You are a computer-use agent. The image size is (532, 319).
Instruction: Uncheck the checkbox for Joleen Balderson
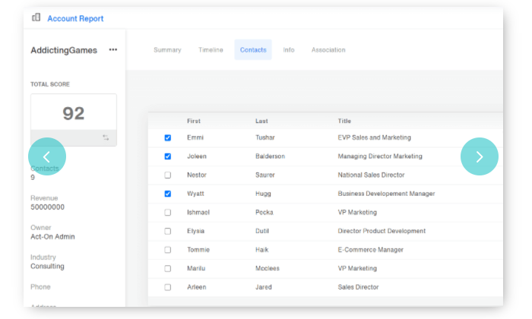168,156
